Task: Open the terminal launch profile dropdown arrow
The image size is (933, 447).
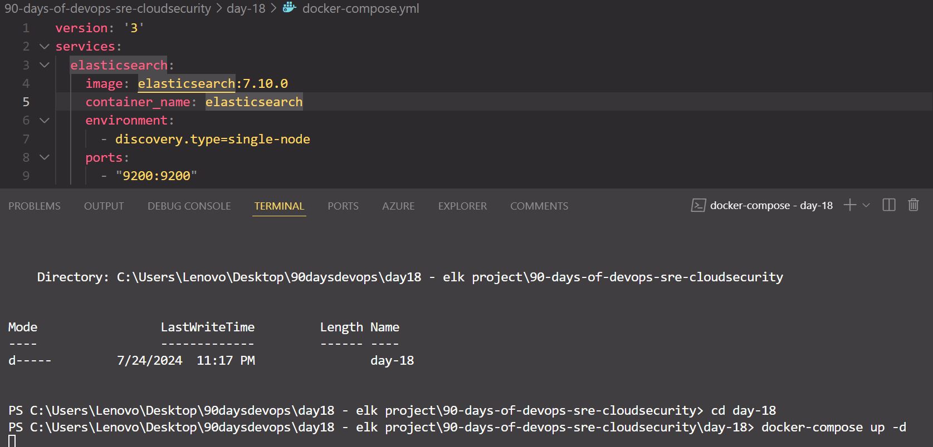Action: click(866, 205)
